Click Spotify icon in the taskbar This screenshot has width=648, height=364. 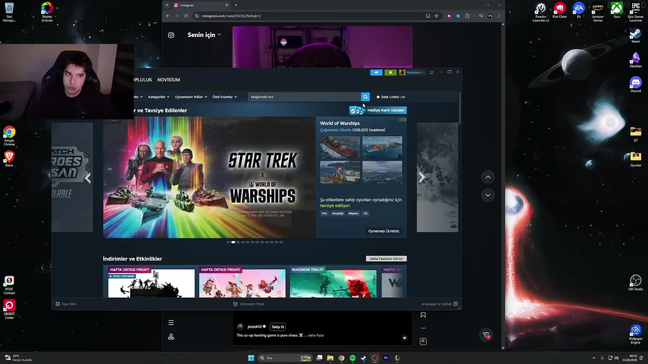coord(352,358)
